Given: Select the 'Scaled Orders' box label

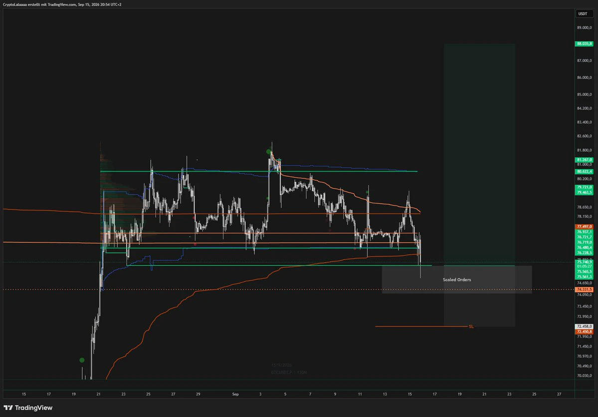Looking at the screenshot, I should point(456,280).
